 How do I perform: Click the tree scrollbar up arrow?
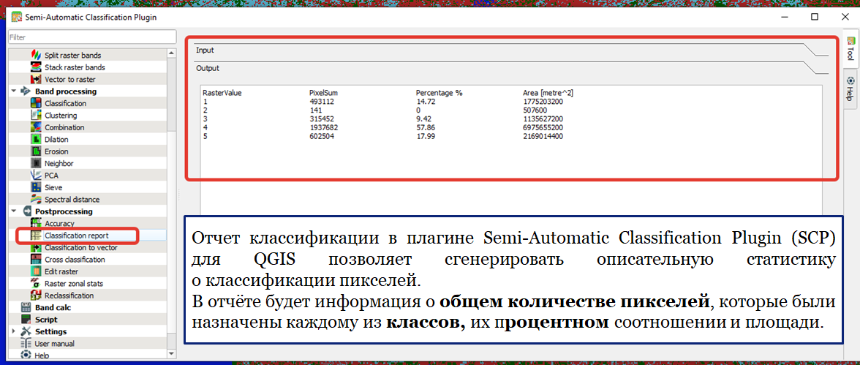click(x=172, y=53)
